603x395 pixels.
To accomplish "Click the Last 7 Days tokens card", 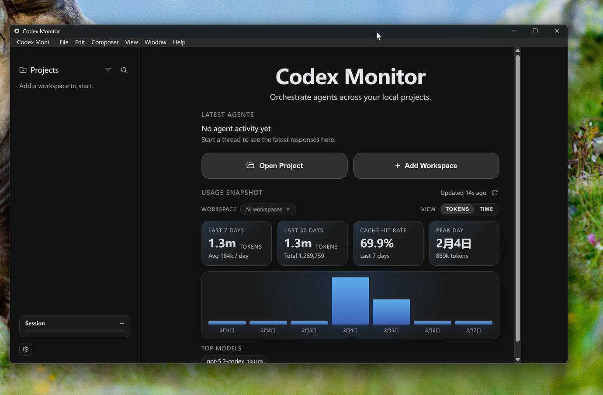I will click(236, 243).
